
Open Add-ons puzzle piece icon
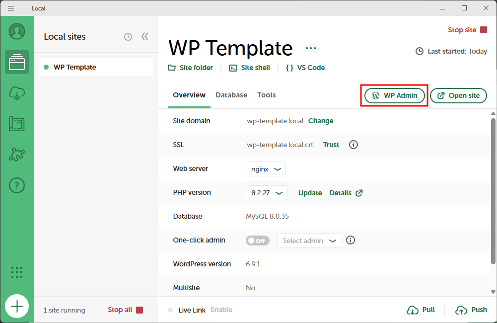coord(17,155)
